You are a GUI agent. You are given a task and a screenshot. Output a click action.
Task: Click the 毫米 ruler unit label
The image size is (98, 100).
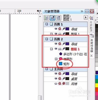point(39,11)
